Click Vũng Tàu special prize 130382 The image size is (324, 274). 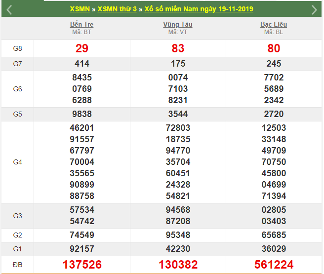click(x=178, y=265)
